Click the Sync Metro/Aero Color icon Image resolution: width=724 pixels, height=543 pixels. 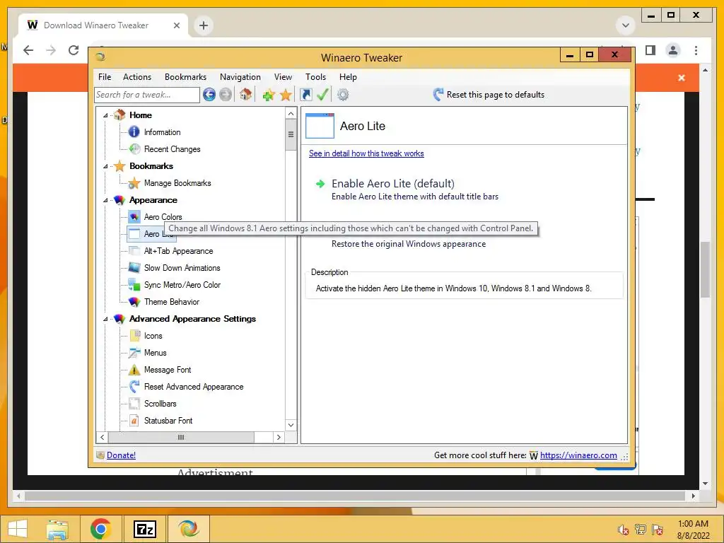[x=134, y=284]
